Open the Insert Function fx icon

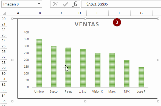[x=75, y=4]
